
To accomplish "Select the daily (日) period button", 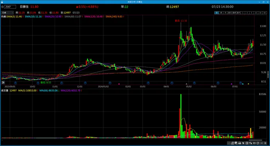I will click(217, 13).
